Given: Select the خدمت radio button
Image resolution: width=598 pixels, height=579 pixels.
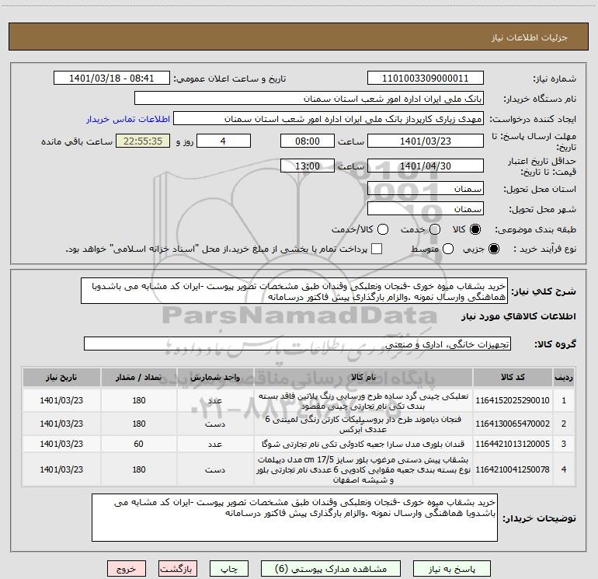Looking at the screenshot, I should pyautogui.click(x=435, y=229).
